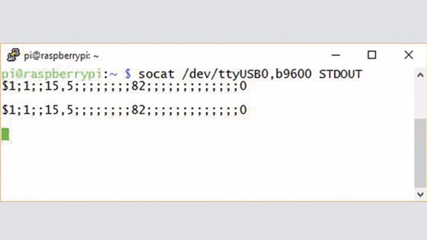Click the scrollbar track above the thumb
Screen dimensions: 427x240
[420, 99]
